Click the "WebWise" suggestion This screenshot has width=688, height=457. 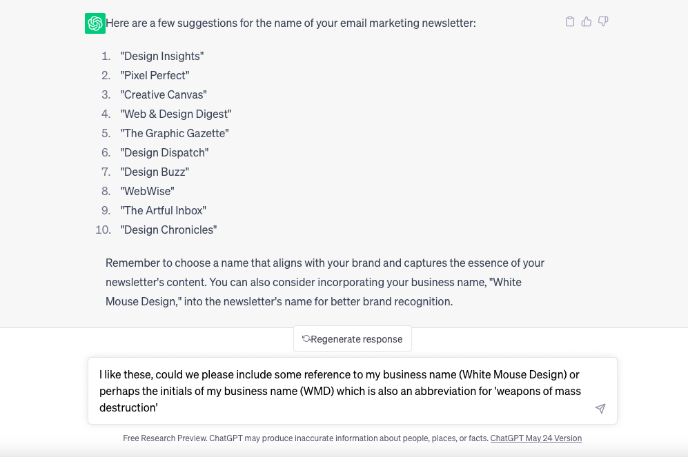click(148, 191)
